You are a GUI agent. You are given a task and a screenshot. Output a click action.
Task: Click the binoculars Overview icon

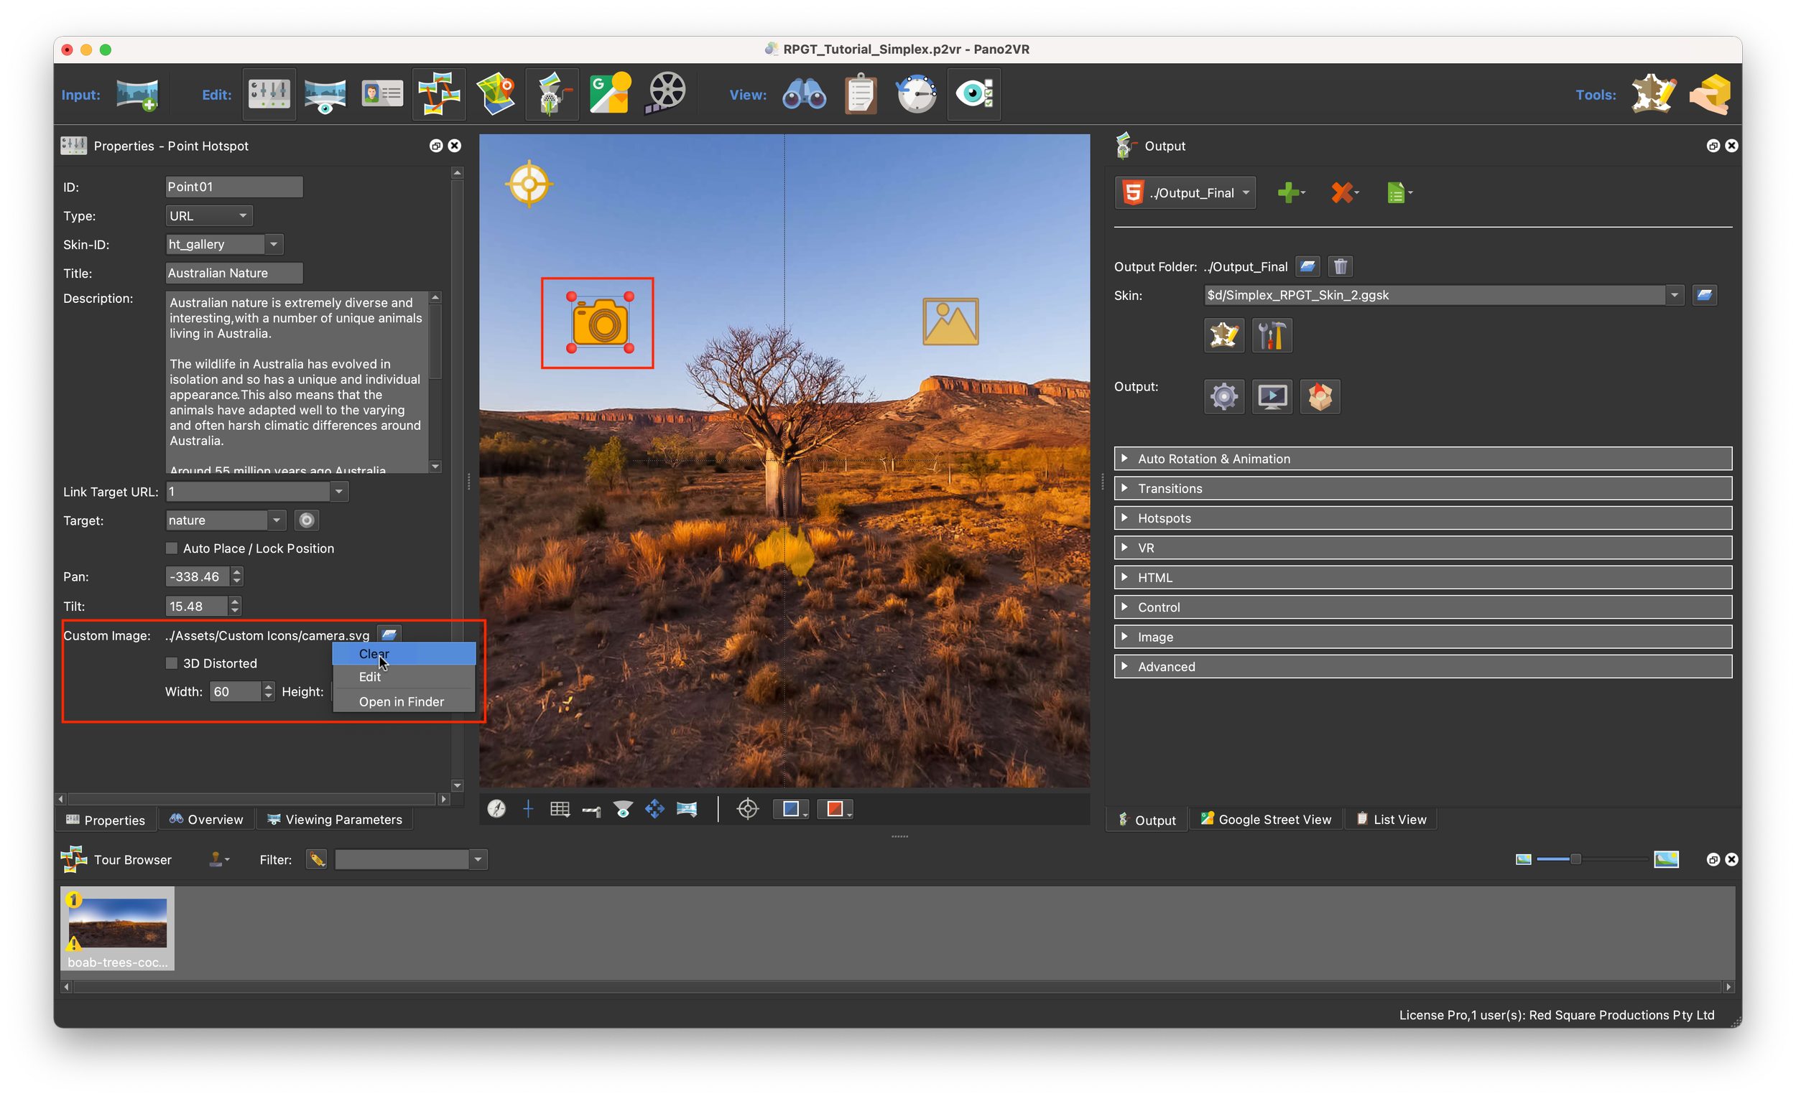(x=804, y=95)
